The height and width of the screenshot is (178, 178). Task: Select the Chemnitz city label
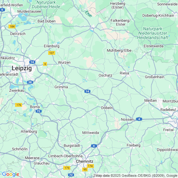[85, 161]
